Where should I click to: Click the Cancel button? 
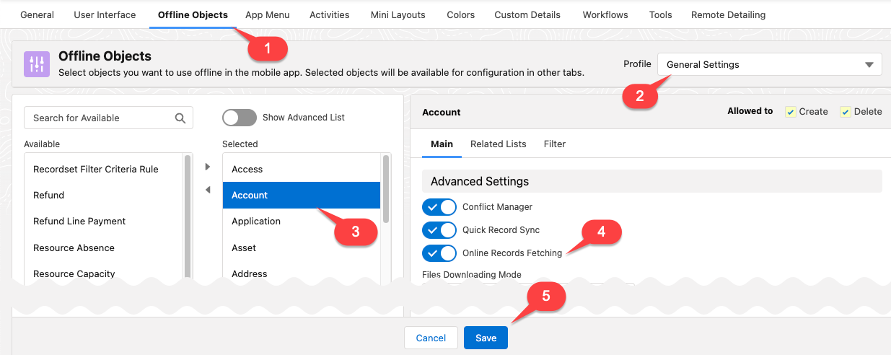coord(431,338)
